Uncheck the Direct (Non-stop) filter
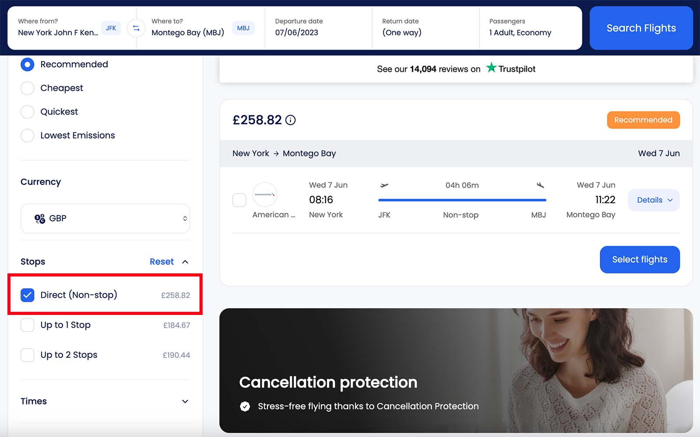 [x=28, y=295]
